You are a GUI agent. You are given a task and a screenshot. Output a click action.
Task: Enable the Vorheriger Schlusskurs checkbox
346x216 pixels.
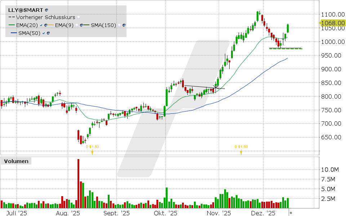(x=78, y=17)
